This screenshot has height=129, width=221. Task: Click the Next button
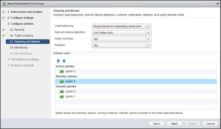tap(174, 124)
